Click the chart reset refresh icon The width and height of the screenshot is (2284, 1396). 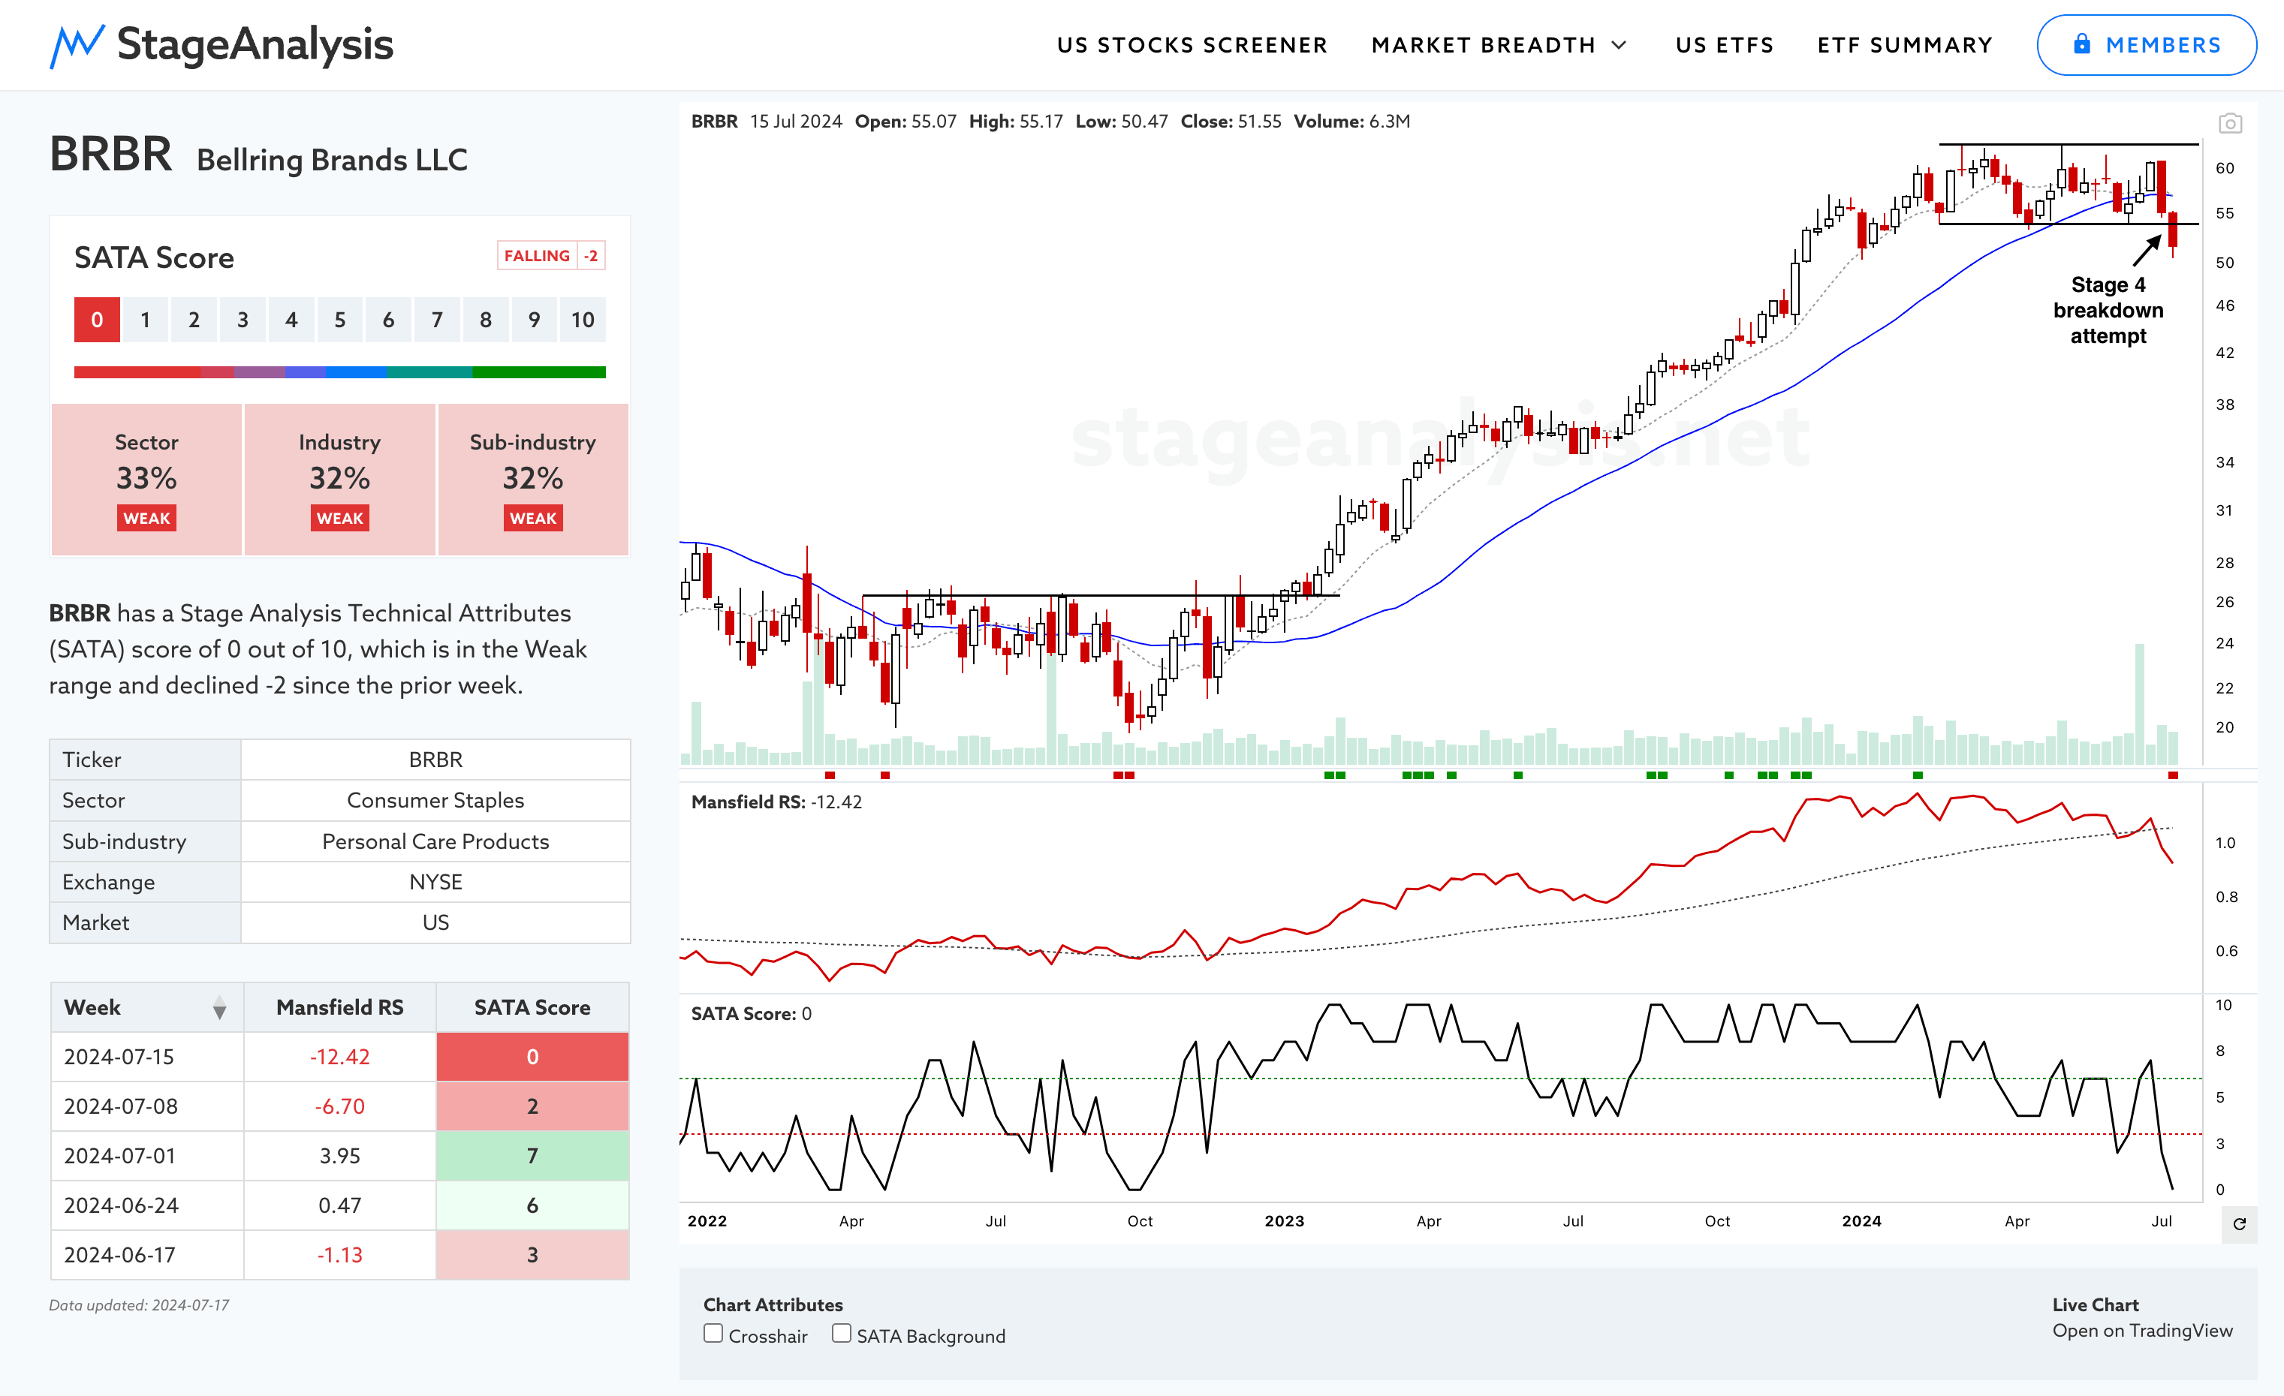[2240, 1223]
